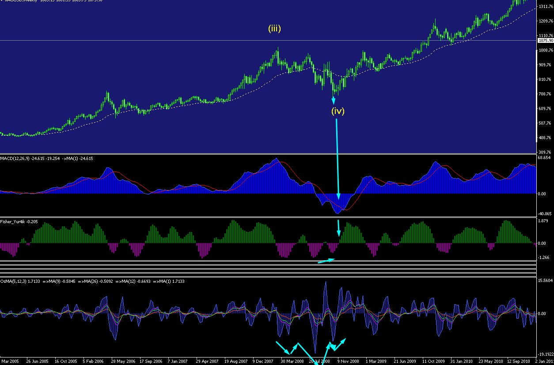Viewport: 554px width, 365px height.
Task: Click price axis value 708.76
Action: tap(546, 94)
